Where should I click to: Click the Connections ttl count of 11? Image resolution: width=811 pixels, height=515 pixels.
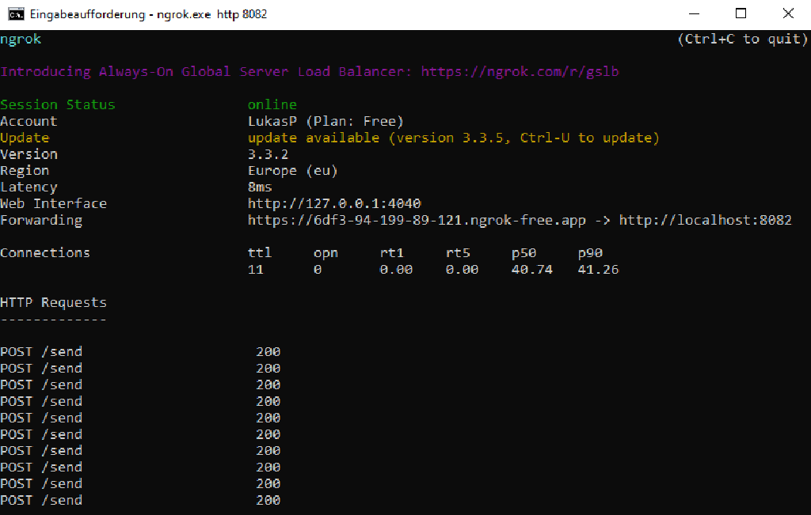pyautogui.click(x=255, y=269)
